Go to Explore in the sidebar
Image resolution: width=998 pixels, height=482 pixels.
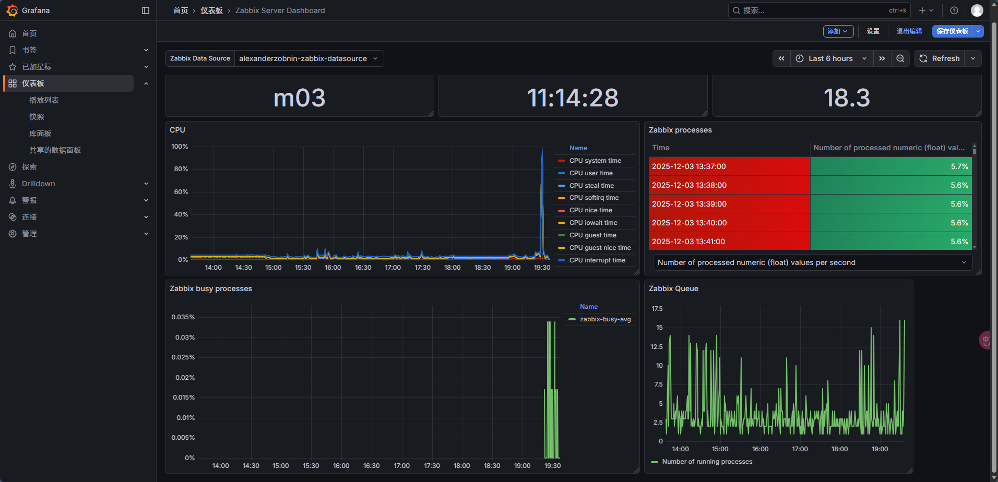click(x=29, y=167)
